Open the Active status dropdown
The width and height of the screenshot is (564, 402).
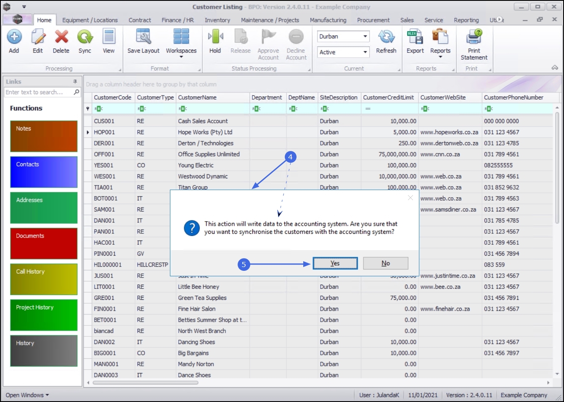coord(365,52)
